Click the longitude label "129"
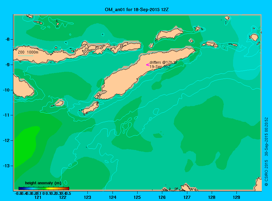 (x=236, y=197)
